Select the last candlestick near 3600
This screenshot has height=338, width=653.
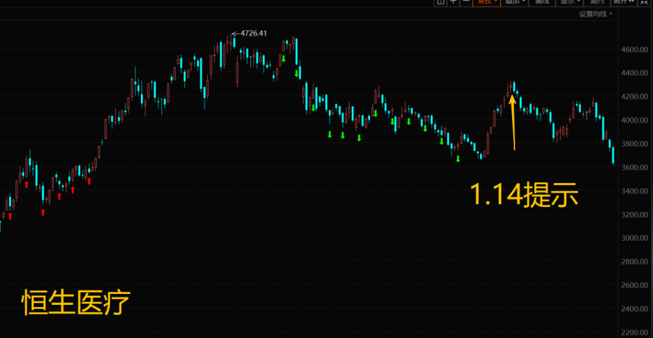tap(613, 156)
